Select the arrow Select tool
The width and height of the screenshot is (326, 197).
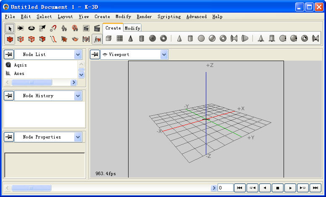[x=10, y=28]
